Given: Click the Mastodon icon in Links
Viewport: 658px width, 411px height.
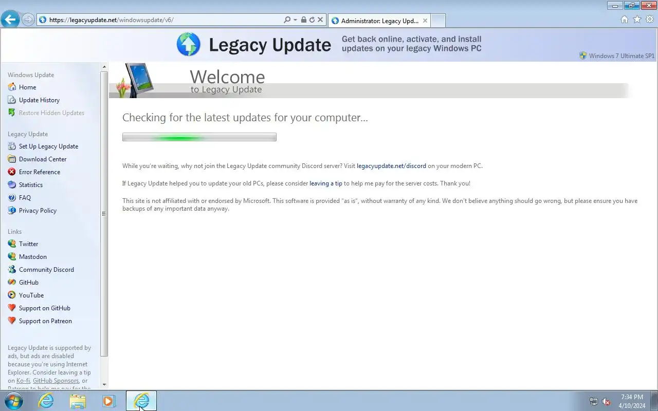Looking at the screenshot, I should coord(12,256).
